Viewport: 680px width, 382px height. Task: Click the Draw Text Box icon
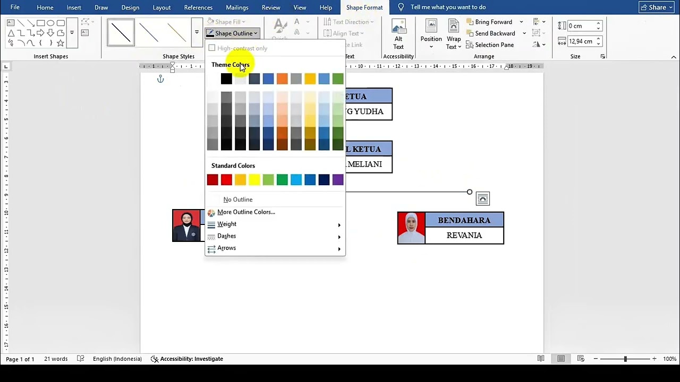click(x=85, y=33)
